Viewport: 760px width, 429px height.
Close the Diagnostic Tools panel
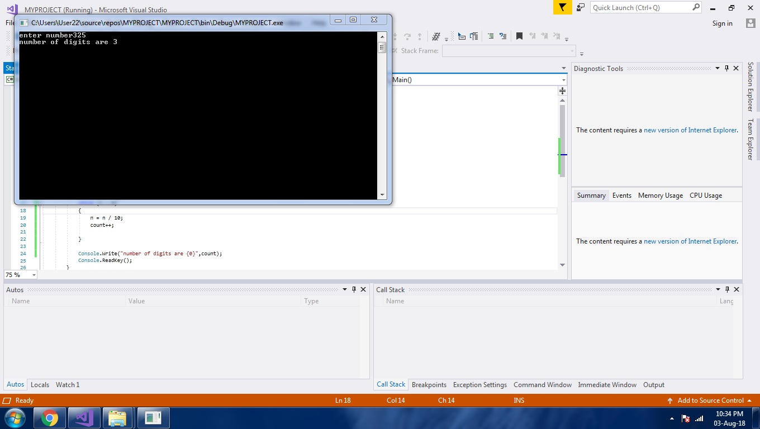pyautogui.click(x=736, y=68)
